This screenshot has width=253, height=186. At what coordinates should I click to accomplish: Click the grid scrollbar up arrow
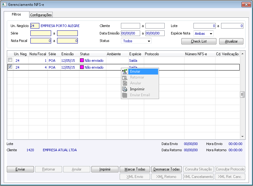click(242, 54)
